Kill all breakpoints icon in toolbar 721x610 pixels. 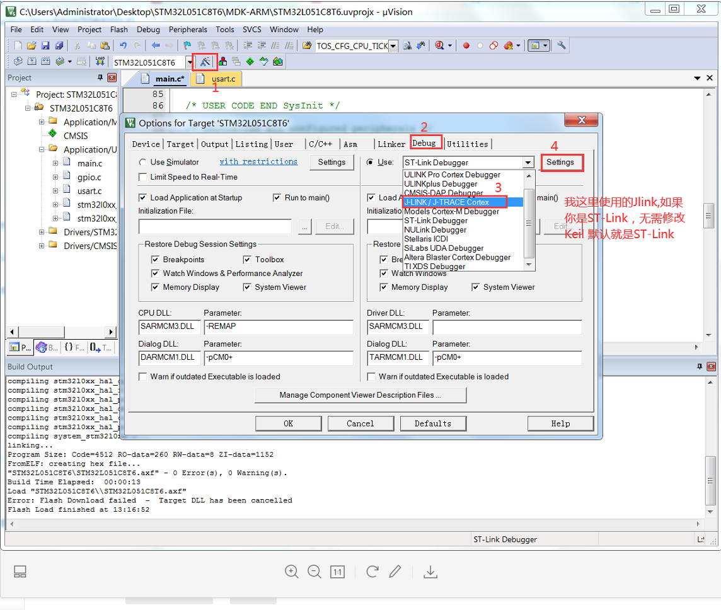(508, 45)
